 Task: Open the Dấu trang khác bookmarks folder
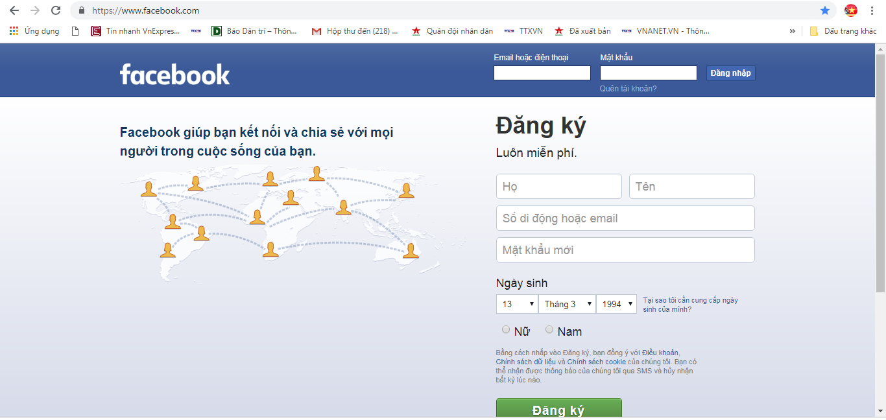[x=844, y=30]
